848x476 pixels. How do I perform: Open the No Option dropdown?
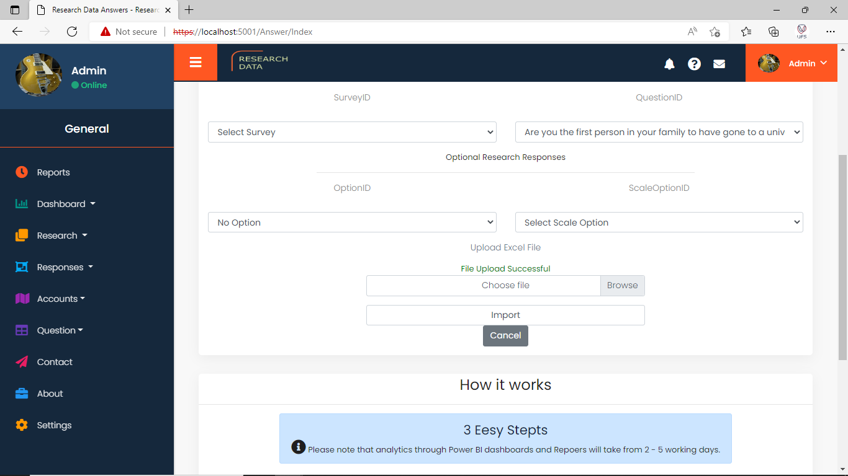[351, 223]
